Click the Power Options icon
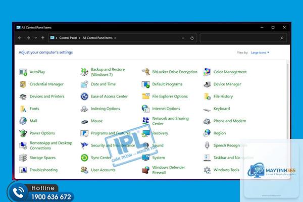The height and width of the screenshot is (202, 303). [x=23, y=133]
